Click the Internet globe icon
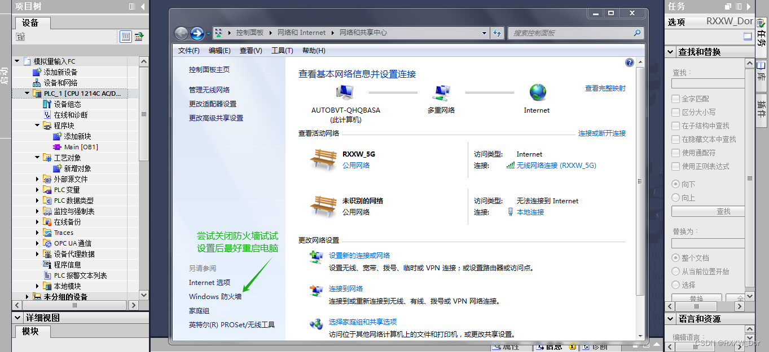Image resolution: width=769 pixels, height=352 pixels. (x=538, y=92)
